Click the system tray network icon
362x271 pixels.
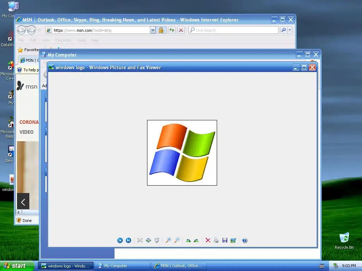[336, 266]
